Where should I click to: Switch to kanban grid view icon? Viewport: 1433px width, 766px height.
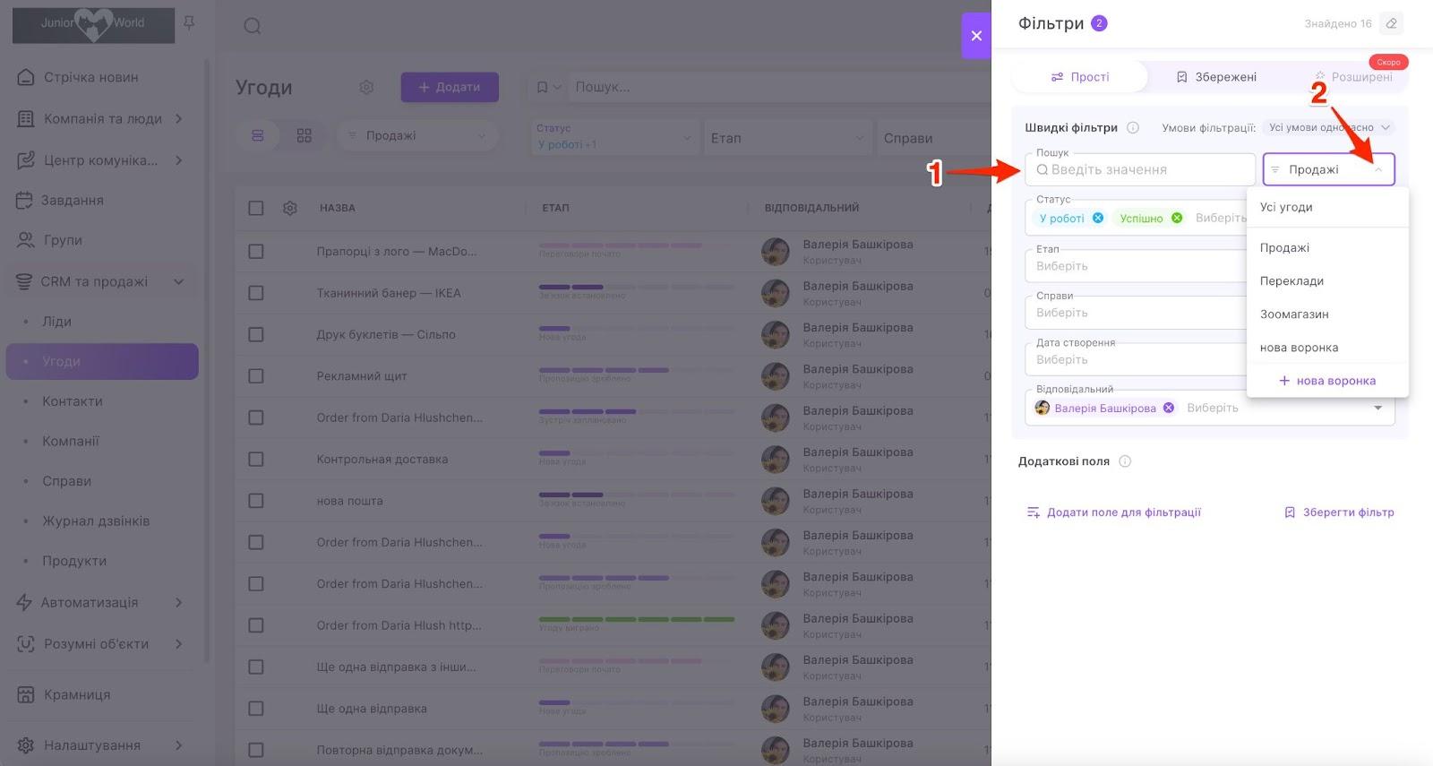coord(305,135)
